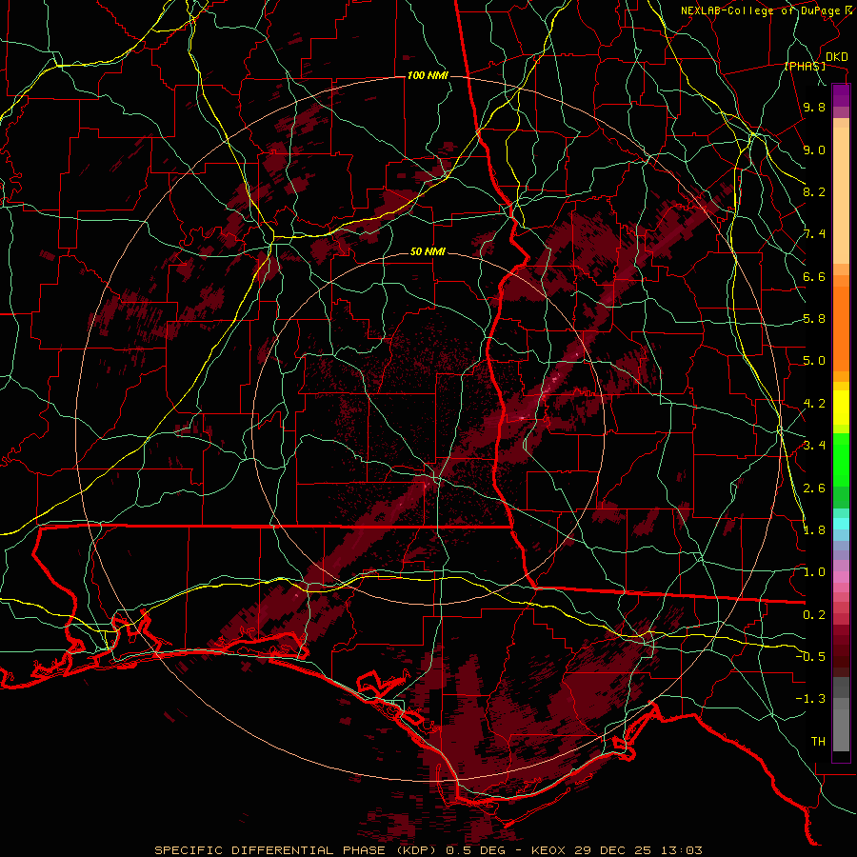This screenshot has width=857, height=857.
Task: Click the 9.8 value on the color scale
Action: point(814,108)
